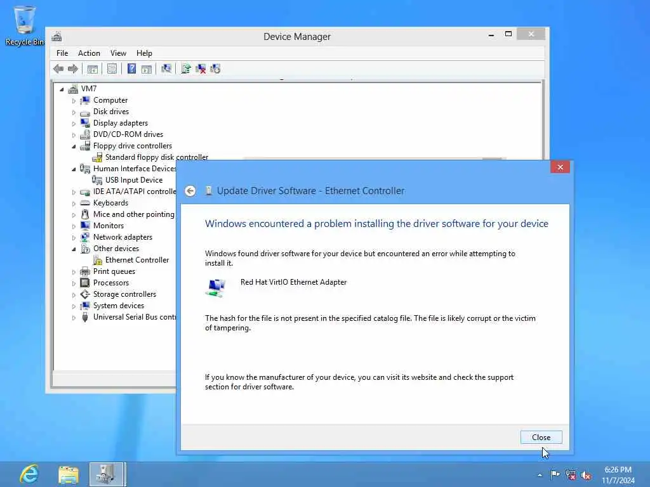Image resolution: width=650 pixels, height=487 pixels.
Task: Expand the Display adapters category
Action: (74, 124)
